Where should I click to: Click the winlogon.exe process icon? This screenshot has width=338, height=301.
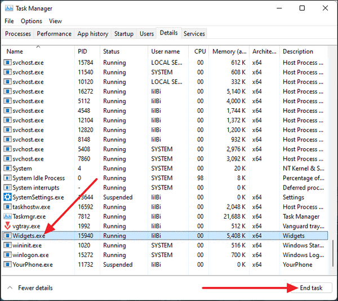(7, 255)
